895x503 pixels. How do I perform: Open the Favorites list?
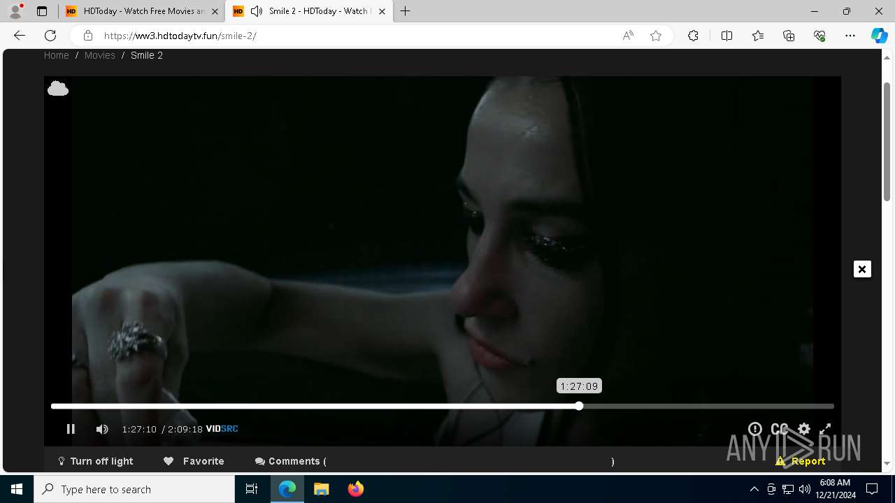(758, 36)
